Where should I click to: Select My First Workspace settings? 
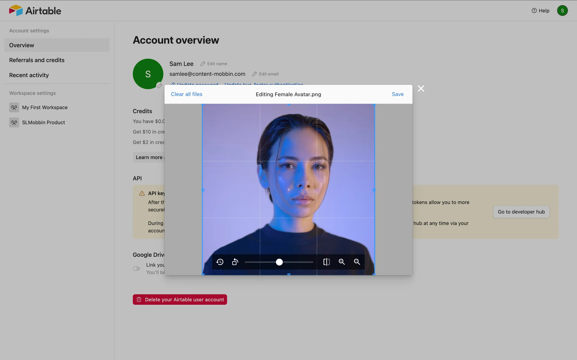(45, 107)
